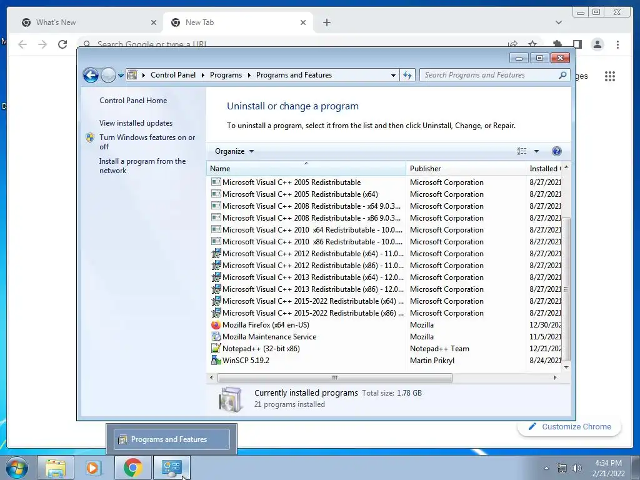Click Martin Prikryl publisher cell
The height and width of the screenshot is (480, 640).
coord(432,361)
